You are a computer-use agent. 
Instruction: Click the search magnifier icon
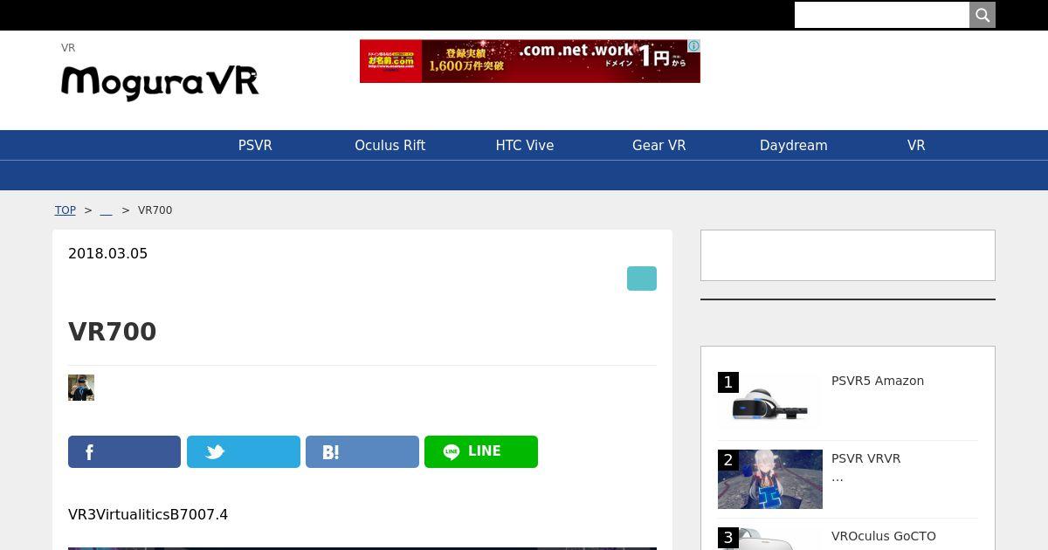pyautogui.click(x=982, y=15)
